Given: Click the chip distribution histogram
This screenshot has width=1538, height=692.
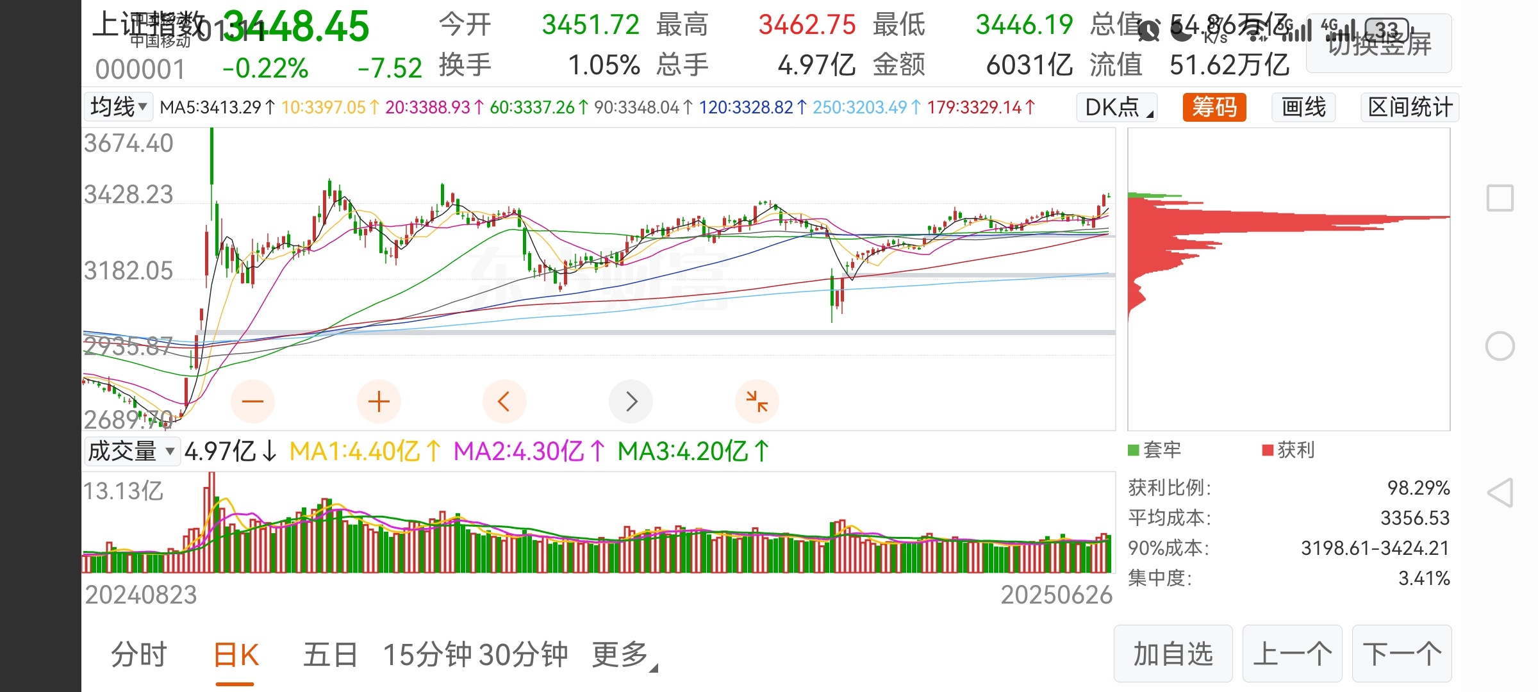Looking at the screenshot, I should (1289, 279).
